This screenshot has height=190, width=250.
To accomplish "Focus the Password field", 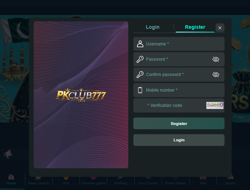I will [x=179, y=59].
